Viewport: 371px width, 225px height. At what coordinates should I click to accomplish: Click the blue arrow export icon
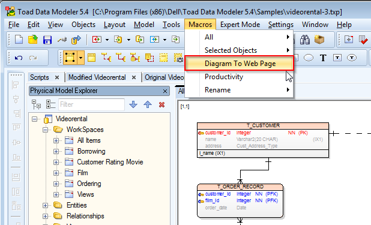click(76, 40)
